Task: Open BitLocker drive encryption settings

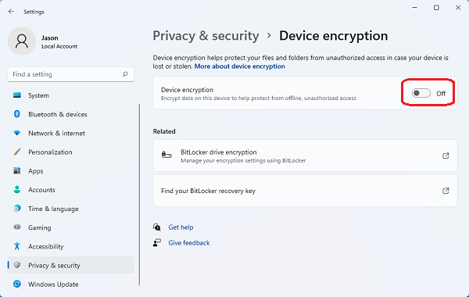Action: (305, 156)
